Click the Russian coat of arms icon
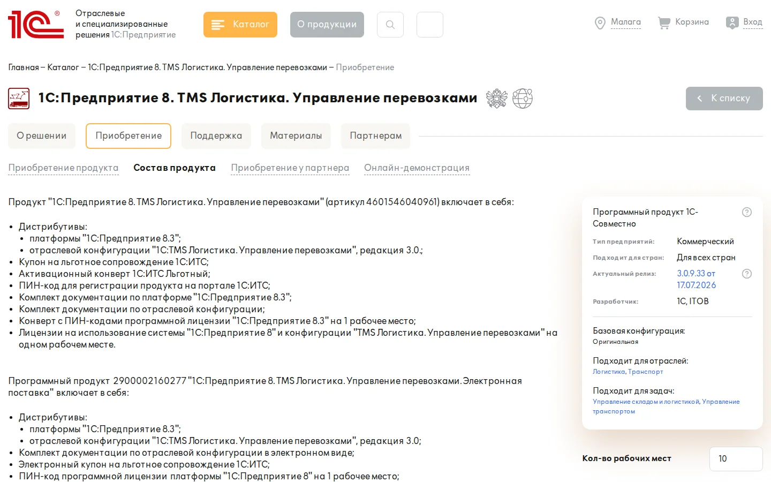The width and height of the screenshot is (771, 482). point(496,99)
